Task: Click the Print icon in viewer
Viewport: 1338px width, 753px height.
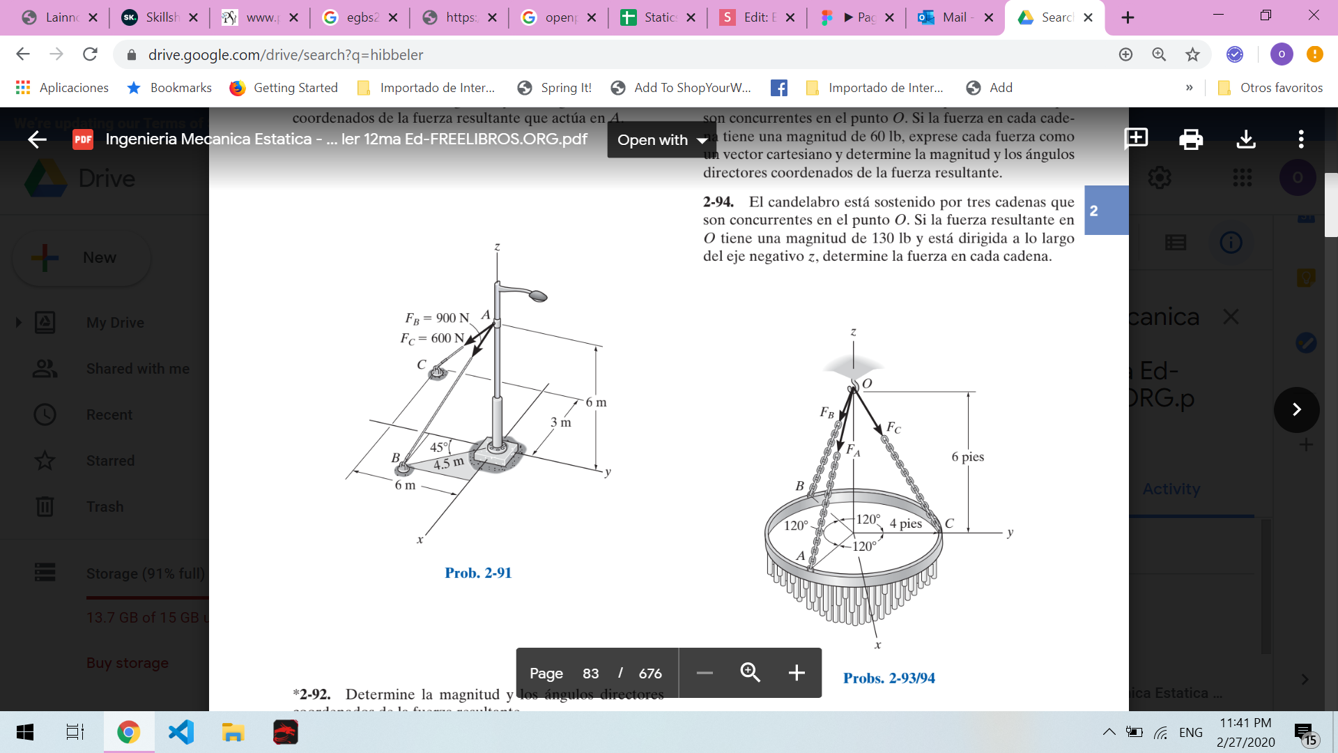Action: [x=1190, y=139]
